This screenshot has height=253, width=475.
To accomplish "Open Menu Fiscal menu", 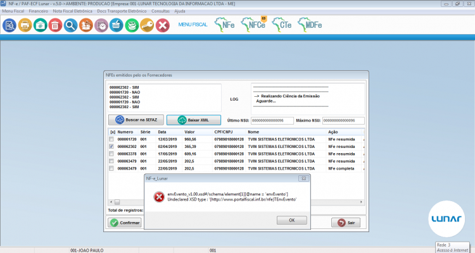I will pyautogui.click(x=13, y=11).
